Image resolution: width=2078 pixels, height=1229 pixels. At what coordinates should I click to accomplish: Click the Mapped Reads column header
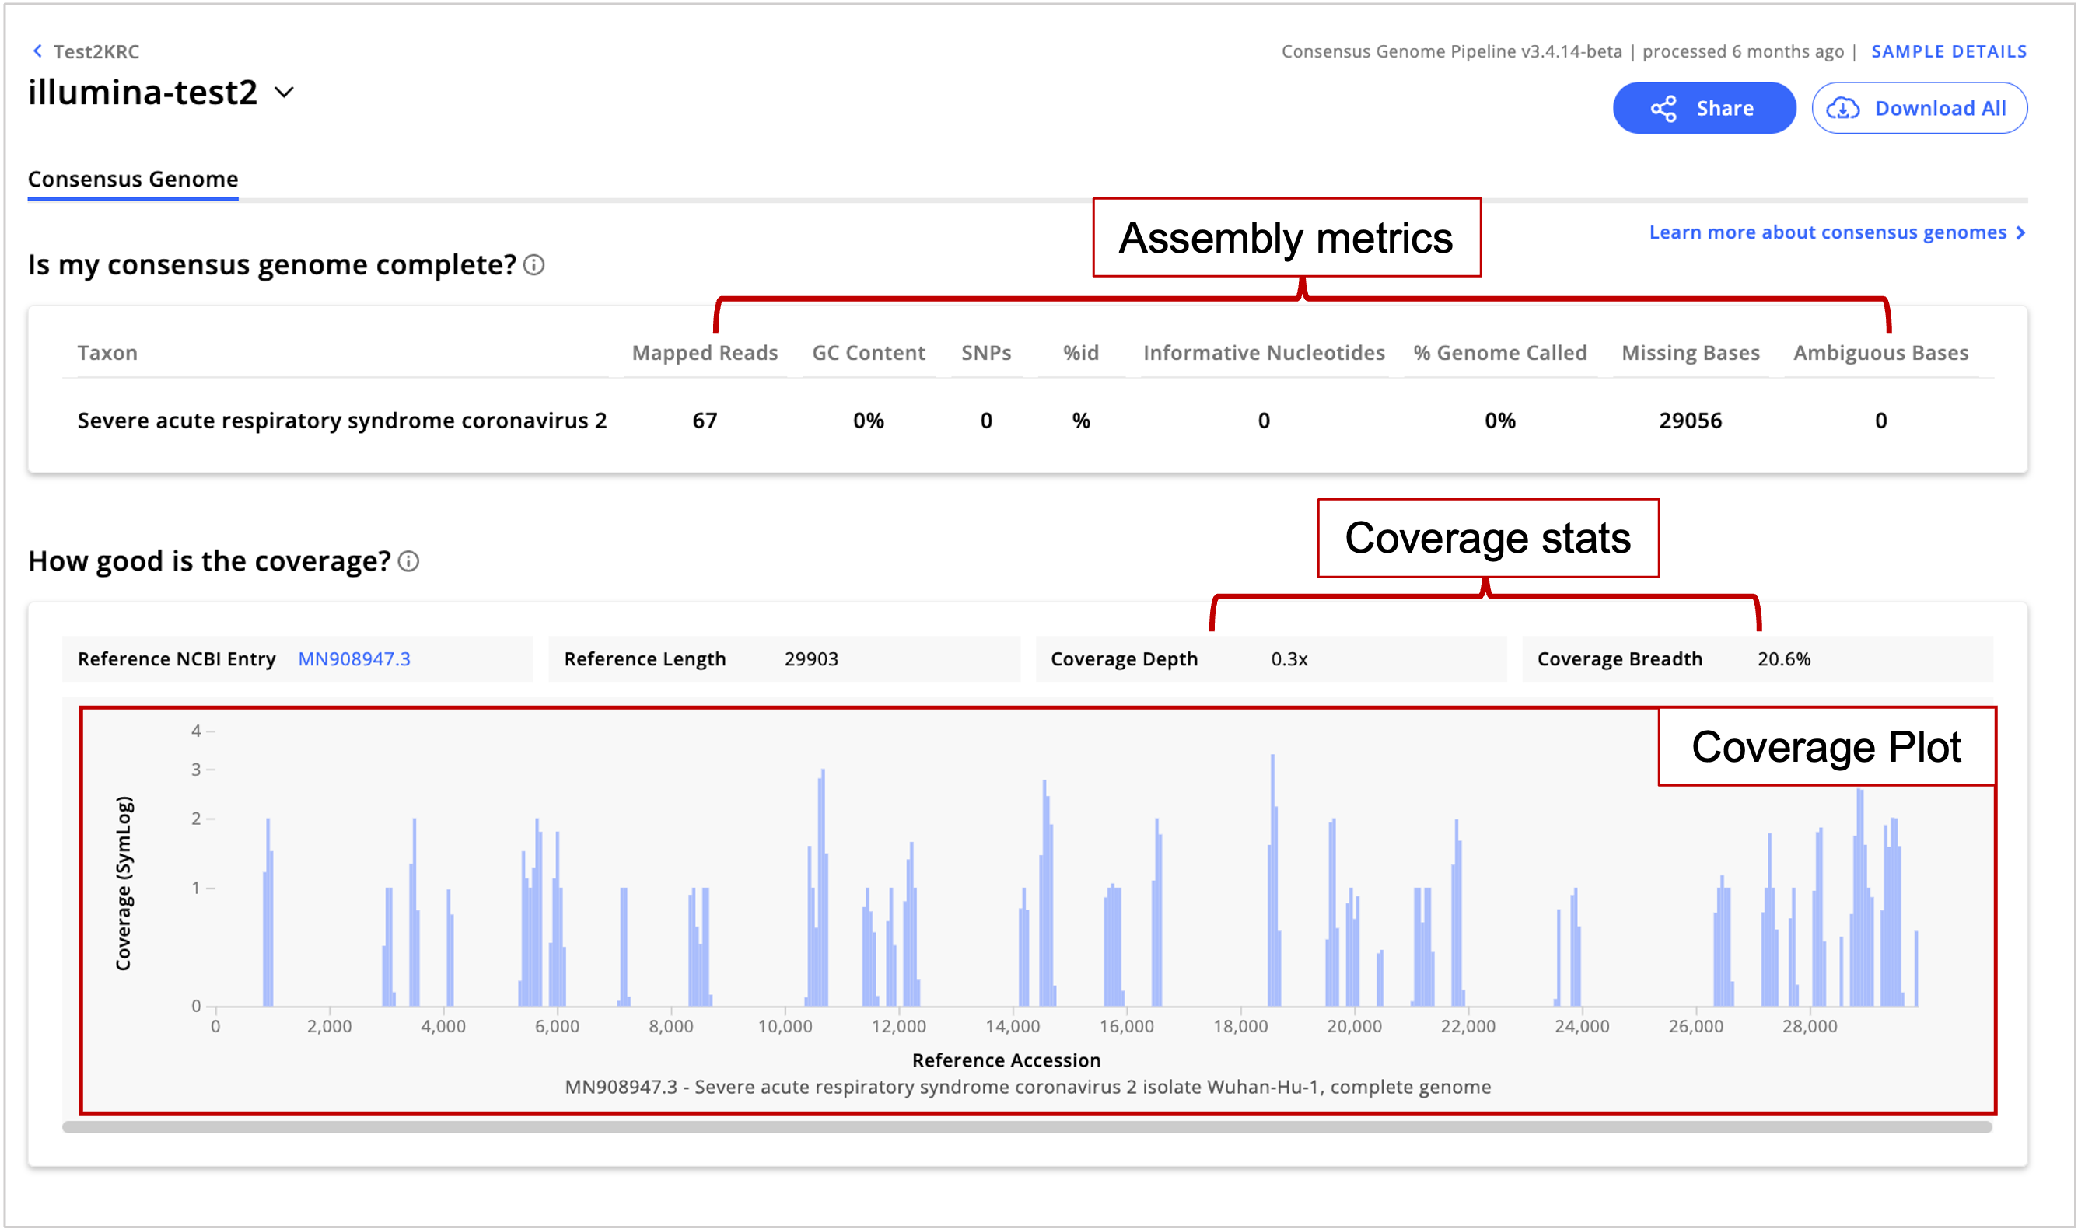click(705, 353)
